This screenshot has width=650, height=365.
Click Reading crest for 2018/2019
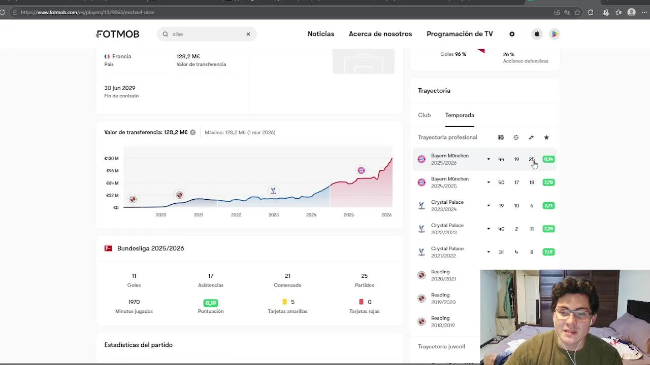tap(421, 321)
